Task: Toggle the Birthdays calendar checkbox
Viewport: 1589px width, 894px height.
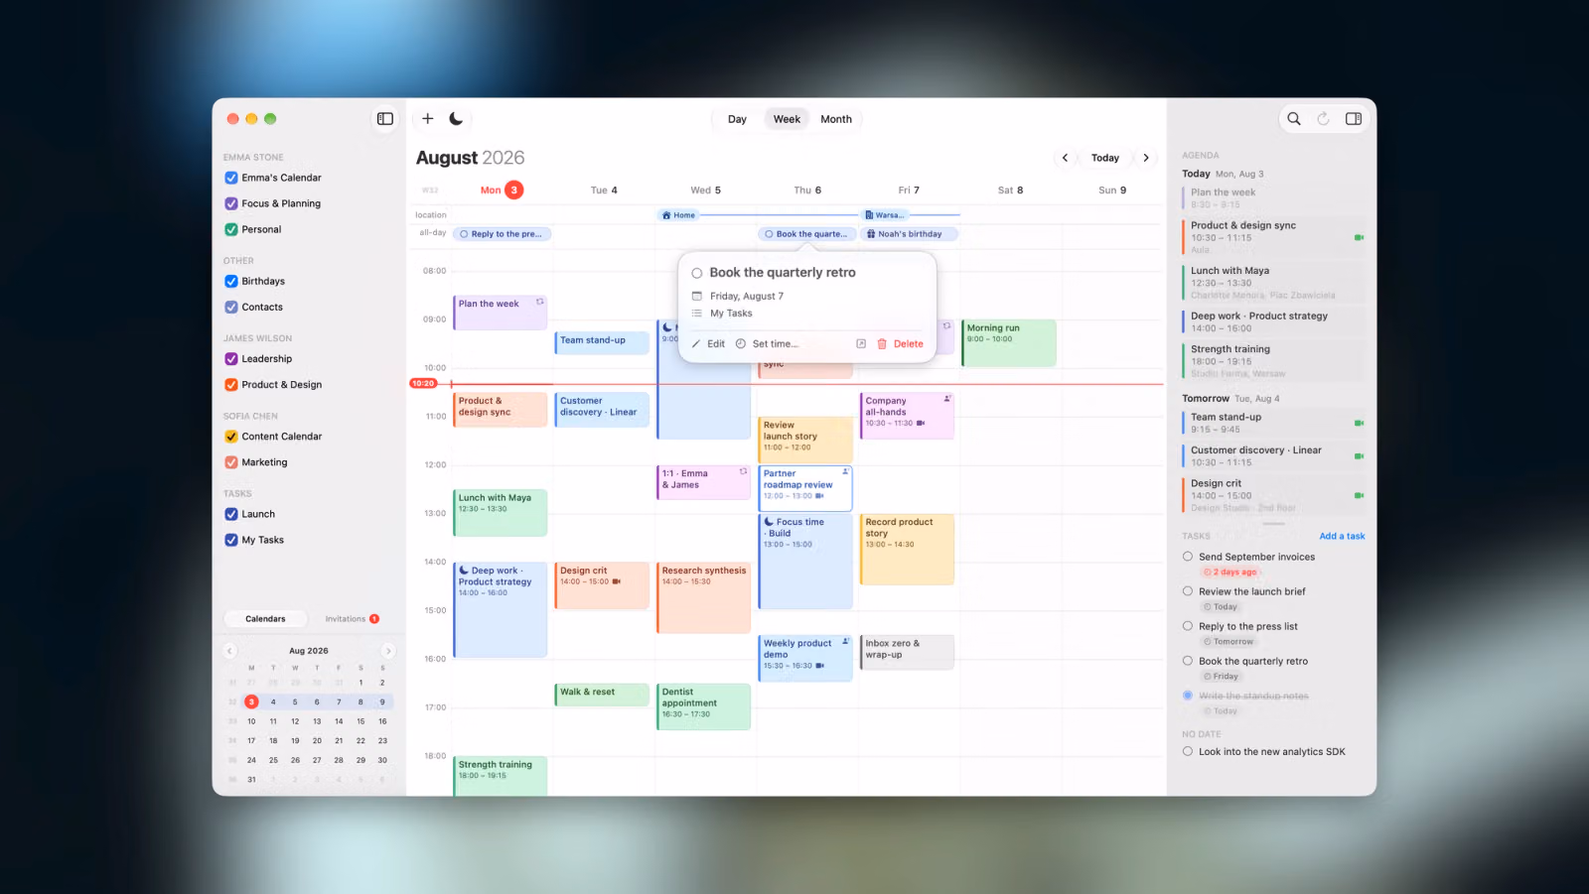Action: [231, 281]
